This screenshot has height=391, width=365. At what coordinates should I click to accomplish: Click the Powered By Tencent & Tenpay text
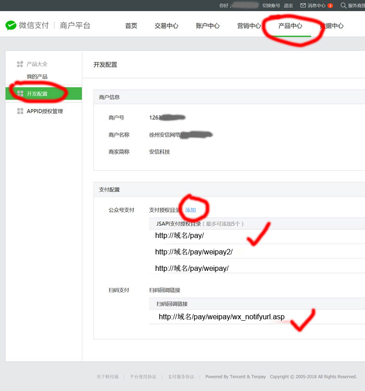click(x=235, y=376)
